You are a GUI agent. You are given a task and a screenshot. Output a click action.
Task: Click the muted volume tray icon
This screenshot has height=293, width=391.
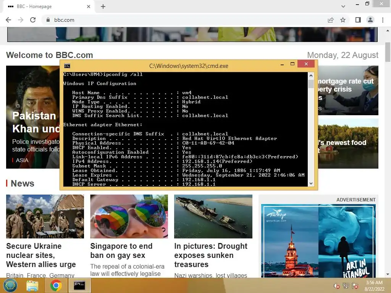(337, 286)
